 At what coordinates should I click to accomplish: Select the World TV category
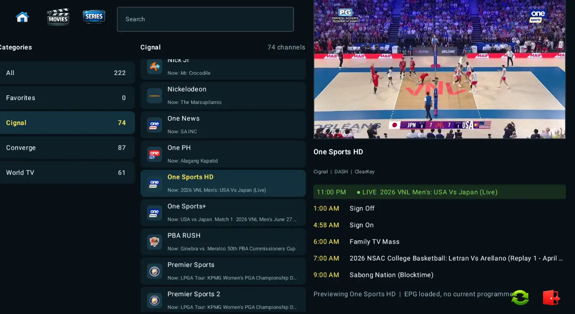click(x=67, y=173)
